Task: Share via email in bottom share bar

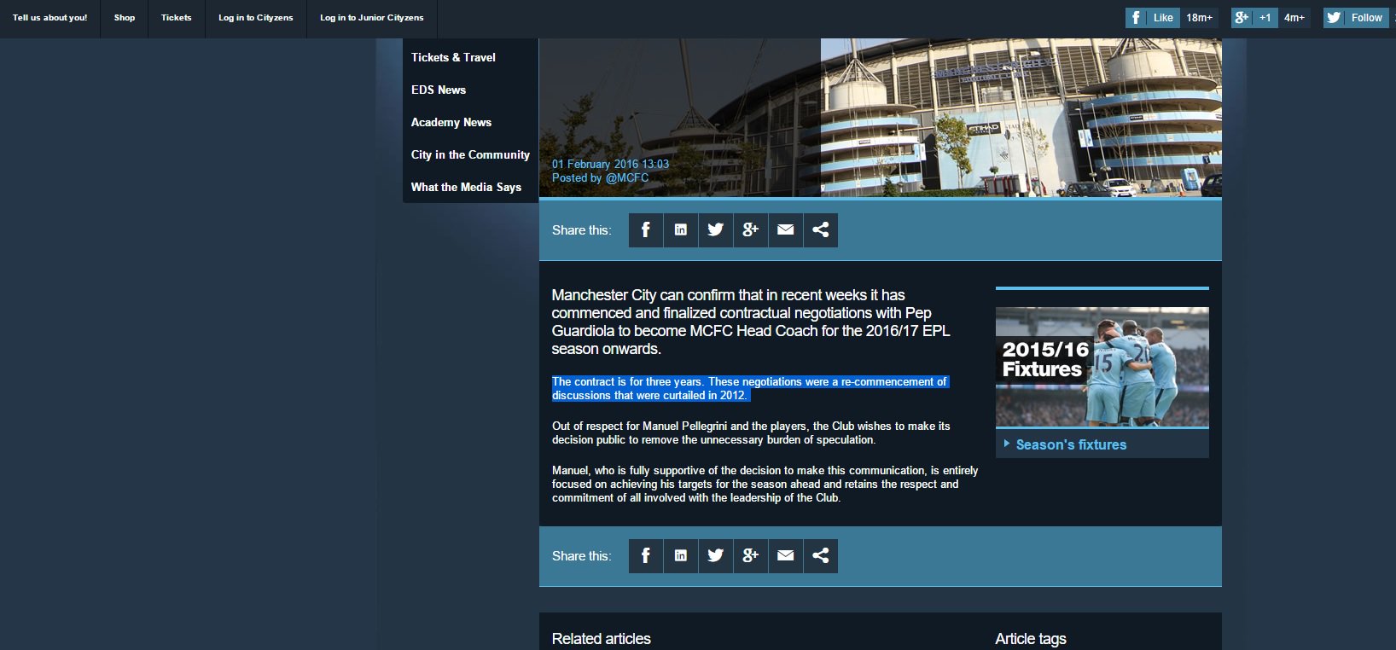Action: pos(786,556)
